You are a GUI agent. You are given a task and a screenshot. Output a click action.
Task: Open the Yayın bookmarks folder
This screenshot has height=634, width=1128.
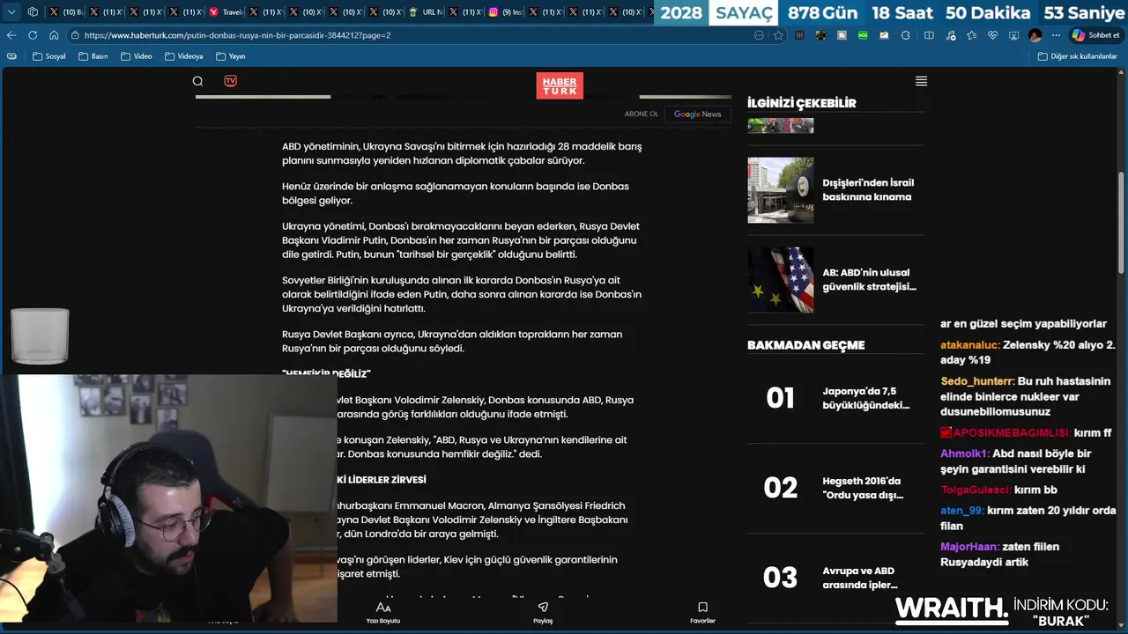[x=231, y=56]
